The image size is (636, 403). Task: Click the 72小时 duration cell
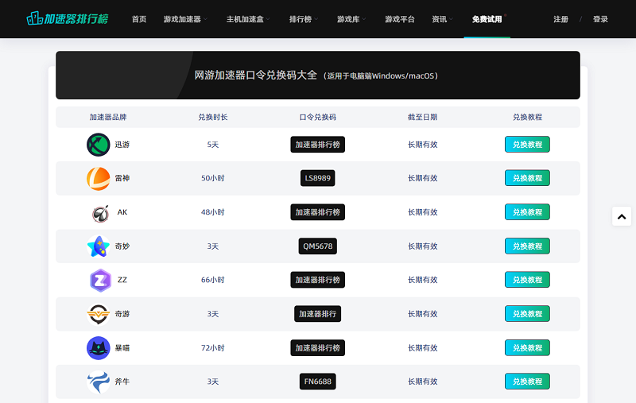tap(212, 348)
